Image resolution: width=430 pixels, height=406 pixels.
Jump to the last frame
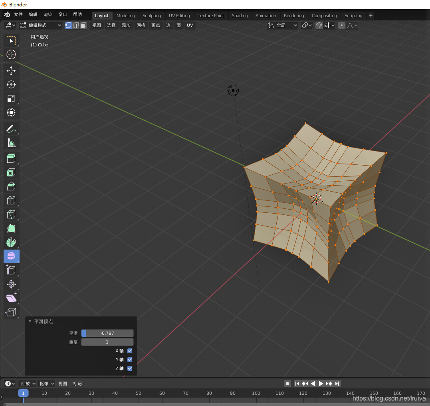pyautogui.click(x=337, y=384)
